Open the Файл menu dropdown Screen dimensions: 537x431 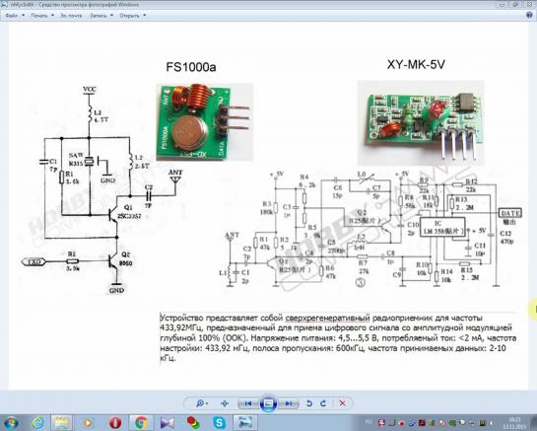point(15,16)
